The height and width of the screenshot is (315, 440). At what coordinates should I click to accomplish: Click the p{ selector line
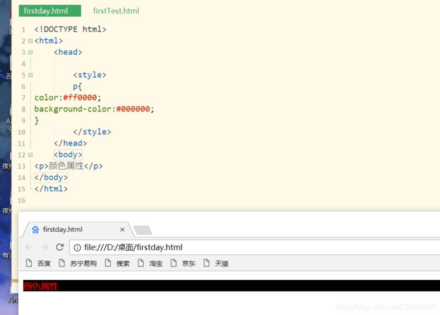tap(77, 87)
